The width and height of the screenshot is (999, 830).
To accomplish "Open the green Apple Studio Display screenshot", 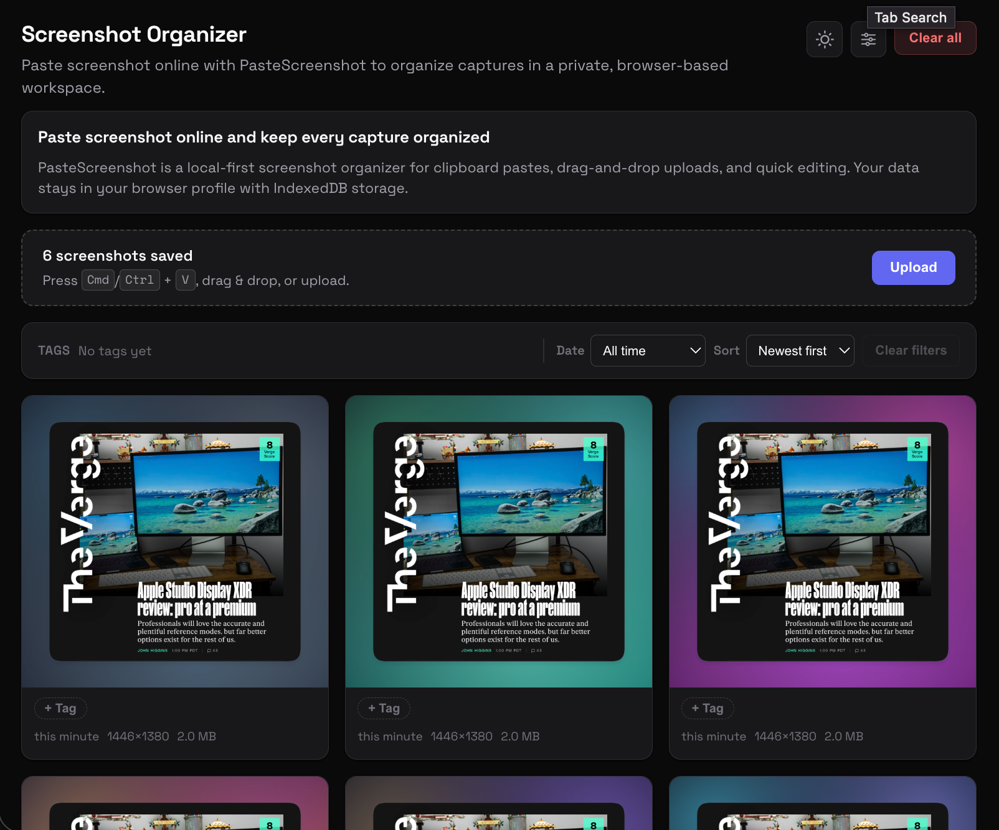I will click(x=498, y=540).
